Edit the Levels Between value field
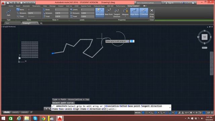The height and width of the screenshot is (121, 215). [87, 13]
